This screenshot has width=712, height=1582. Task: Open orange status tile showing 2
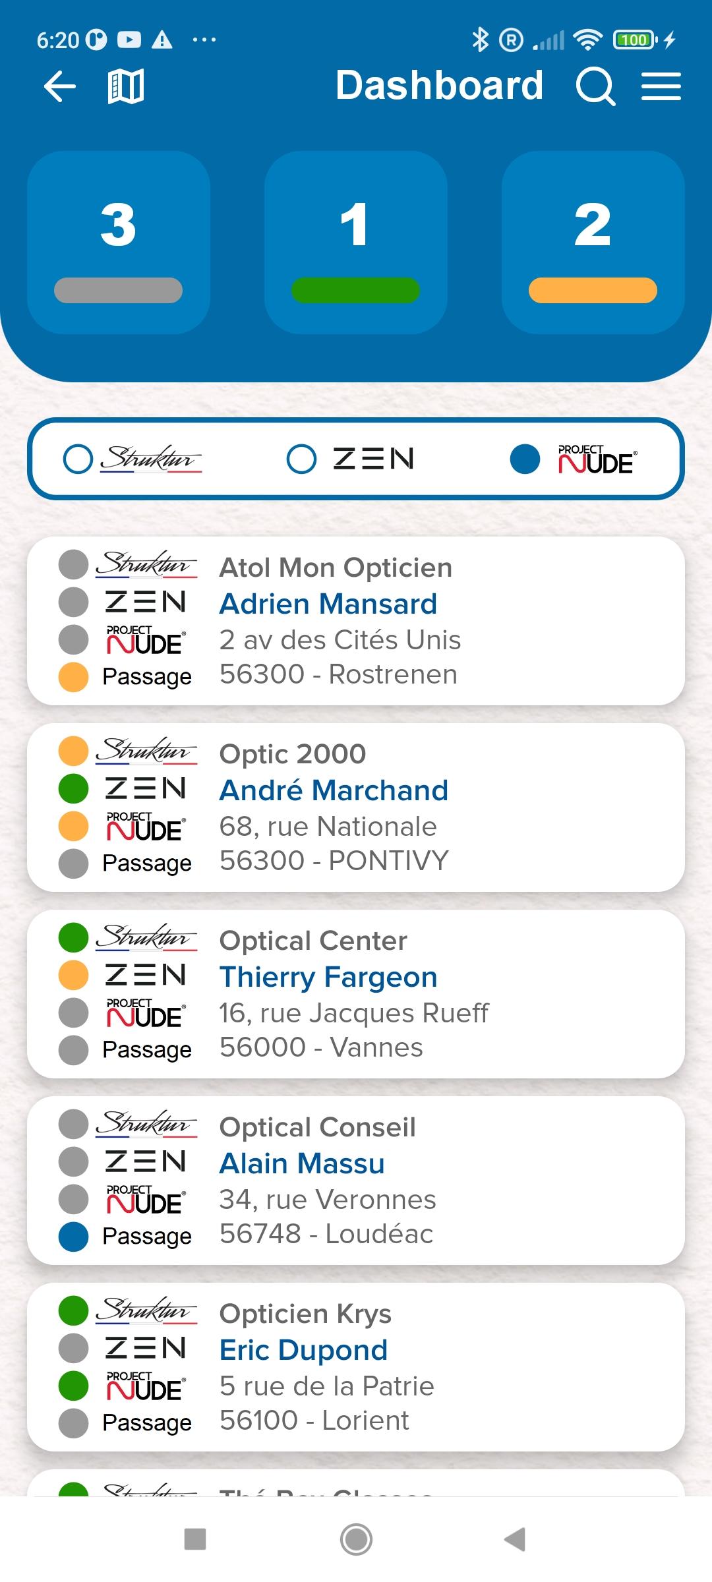(593, 243)
